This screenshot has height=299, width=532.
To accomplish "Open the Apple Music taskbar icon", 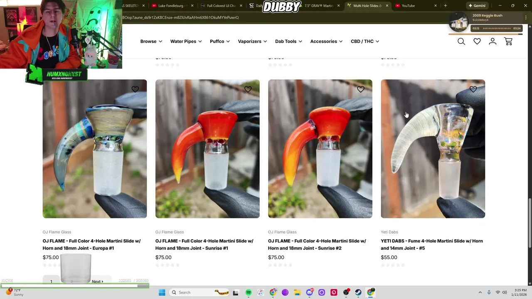I will click(260, 292).
